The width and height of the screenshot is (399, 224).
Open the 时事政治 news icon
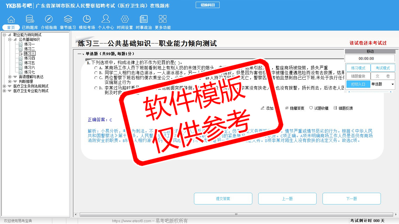[x=144, y=20]
